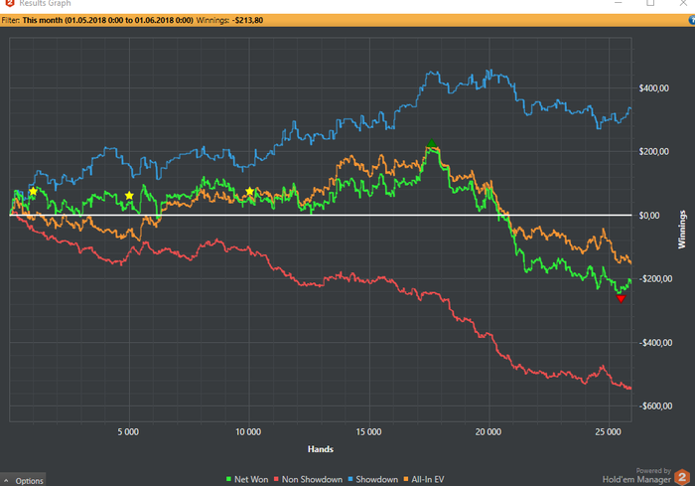Click the Filter This month date text
Image resolution: width=695 pixels, height=486 pixels.
click(x=97, y=20)
